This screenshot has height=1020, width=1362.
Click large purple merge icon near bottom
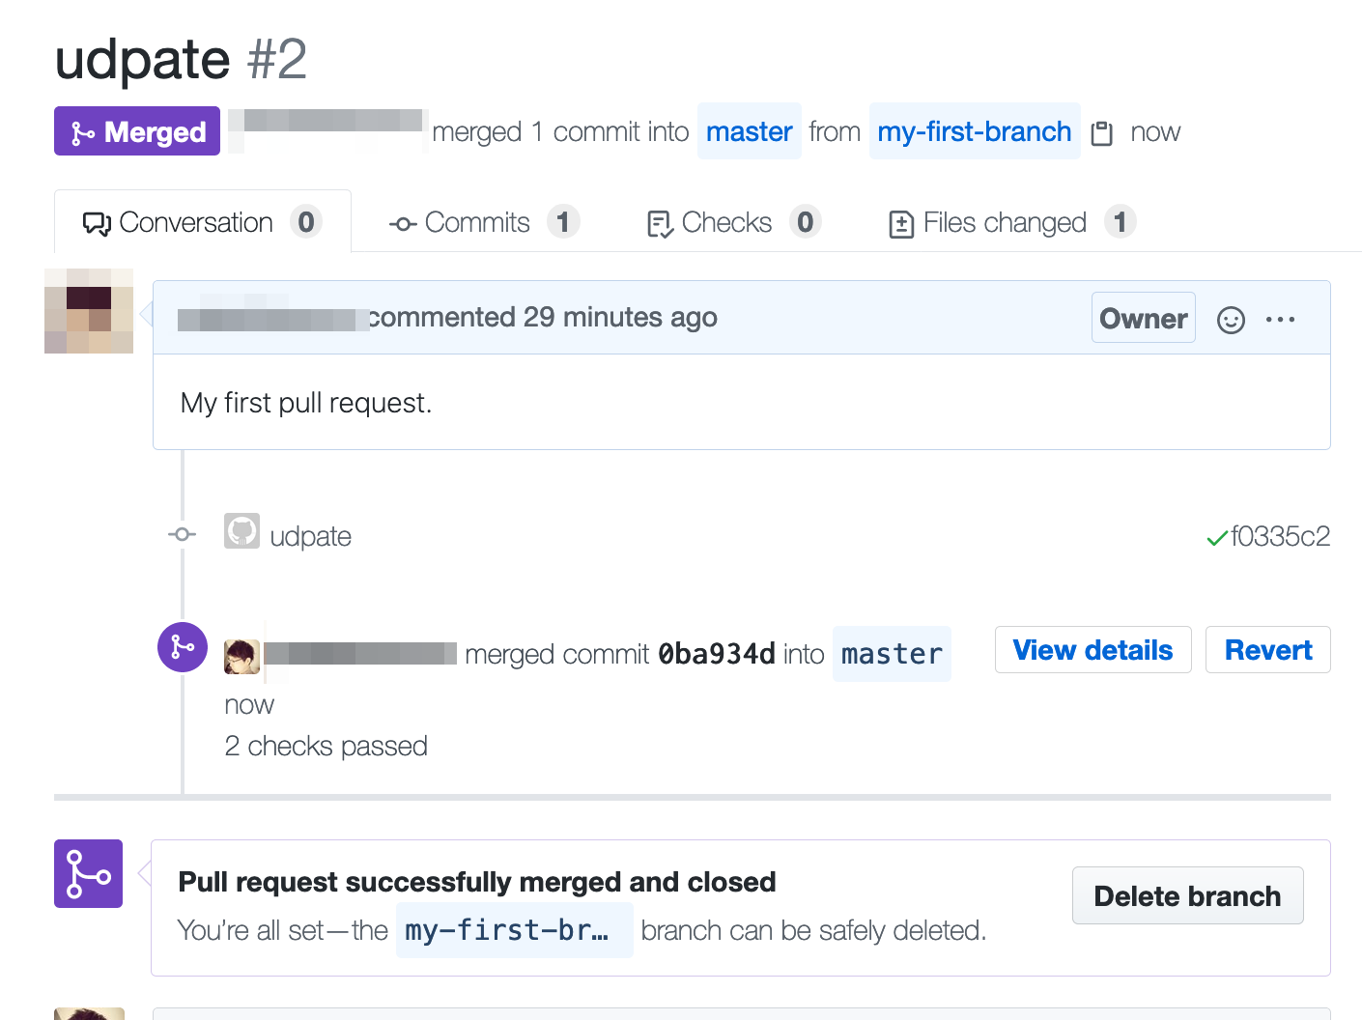pos(88,873)
